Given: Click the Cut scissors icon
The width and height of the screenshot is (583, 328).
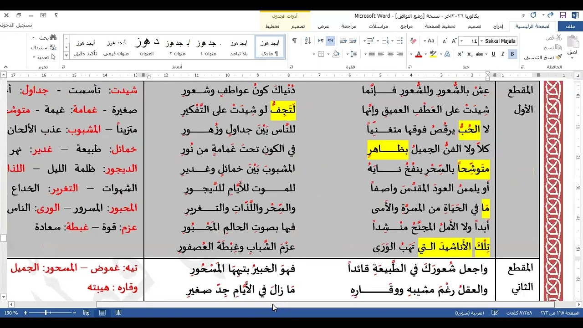Looking at the screenshot, I should coord(558,37).
